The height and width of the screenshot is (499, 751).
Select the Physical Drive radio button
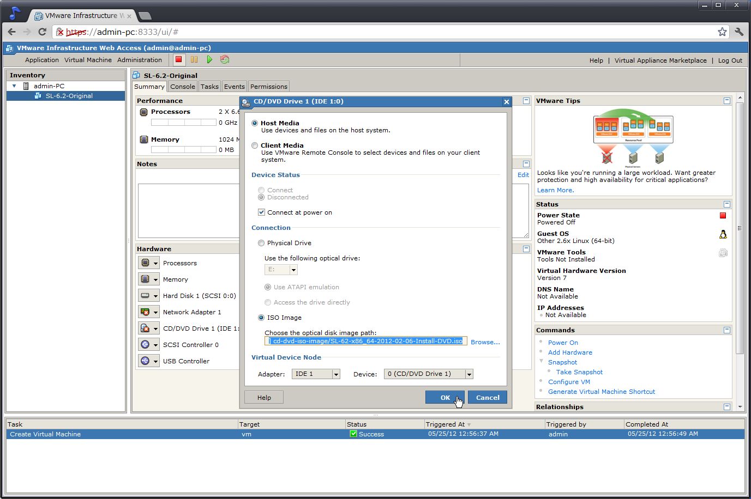[x=261, y=243]
